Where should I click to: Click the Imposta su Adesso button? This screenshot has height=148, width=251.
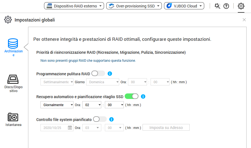coord(166,128)
